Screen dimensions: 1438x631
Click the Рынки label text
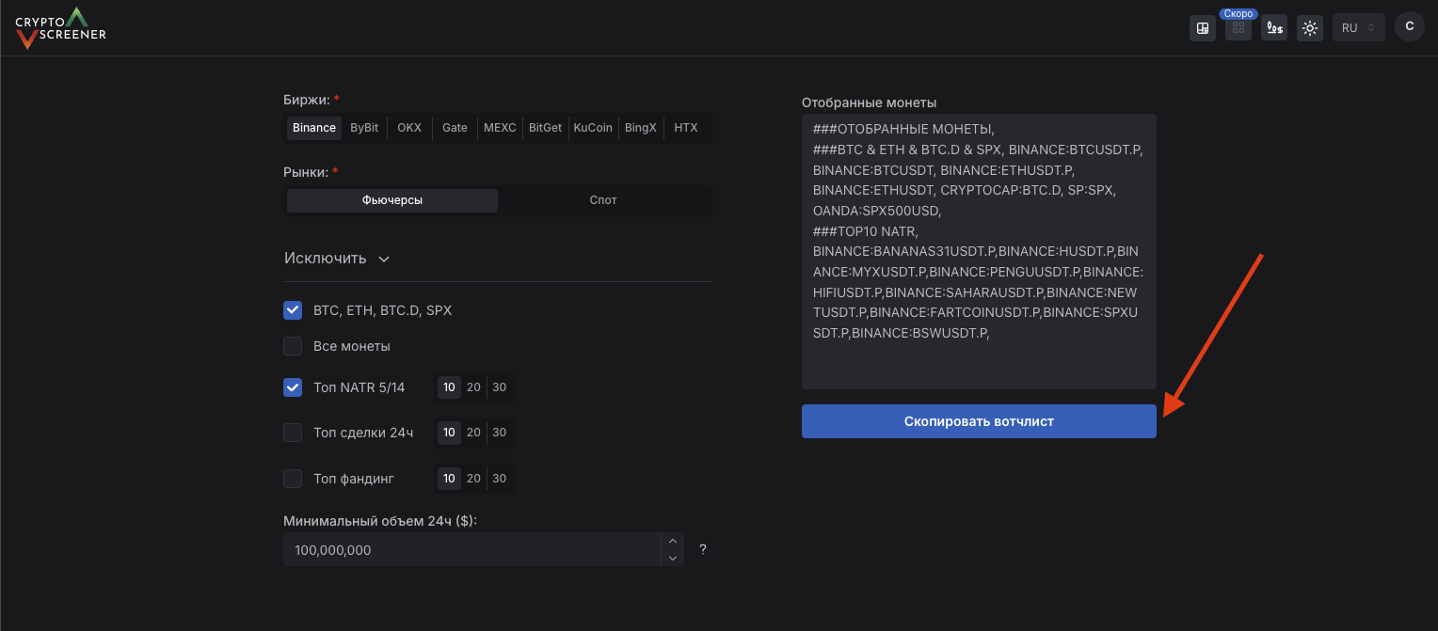(306, 172)
